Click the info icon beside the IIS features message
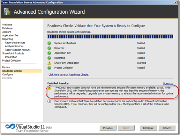This screenshot has height=135, width=180. coord(49,101)
